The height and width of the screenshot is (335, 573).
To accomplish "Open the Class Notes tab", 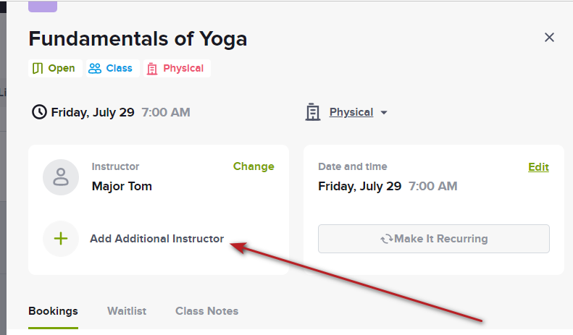I will coord(207,311).
